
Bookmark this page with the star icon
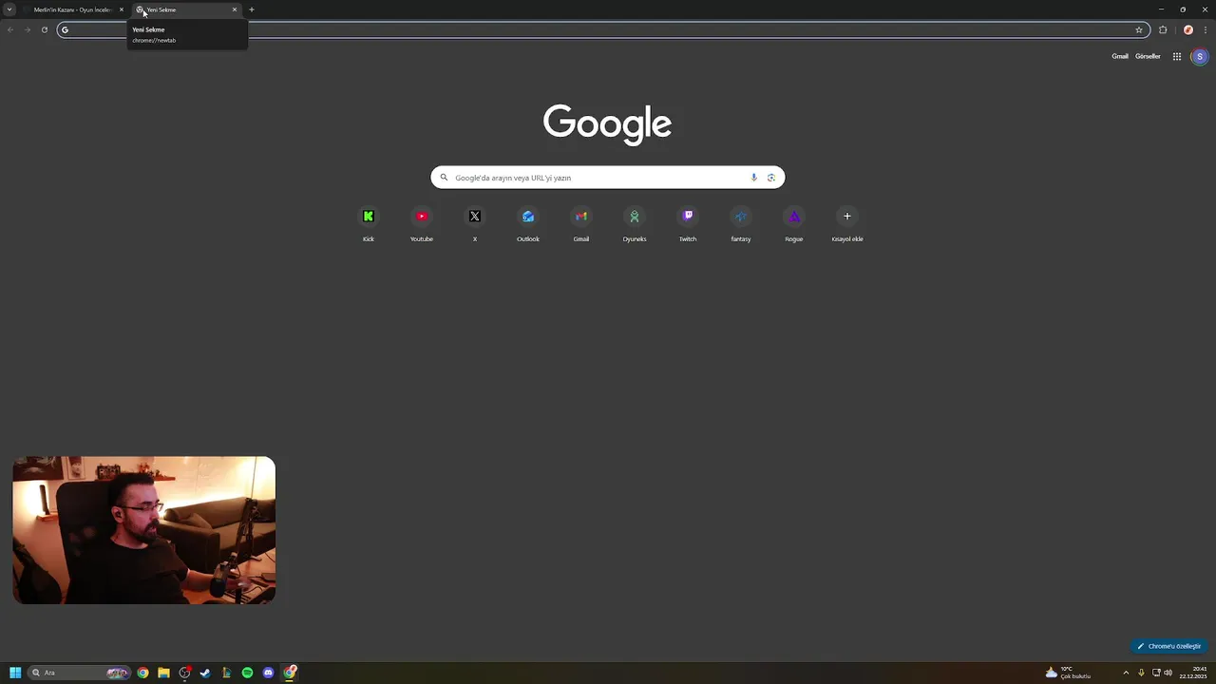tap(1139, 29)
